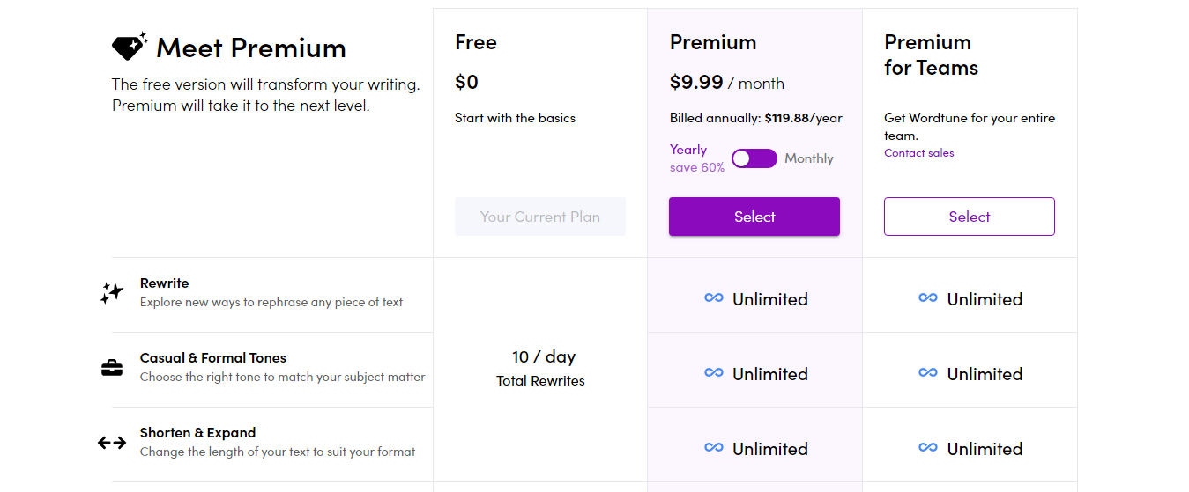Screen dimensions: 1189x492
Task: Open the Contact sales link
Action: pyautogui.click(x=919, y=153)
